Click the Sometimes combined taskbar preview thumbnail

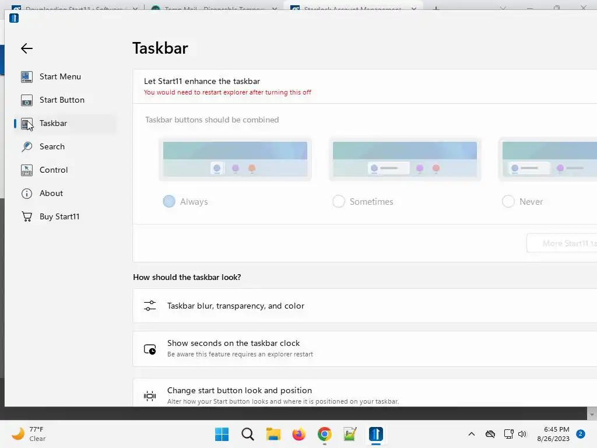tap(405, 159)
